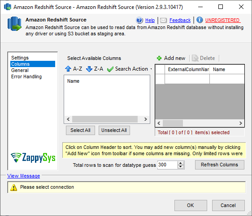The image size is (252, 216).
Task: Click the 'Total [ 0 ] of [ 0 ] item(s) selected' text
Action: click(x=194, y=132)
